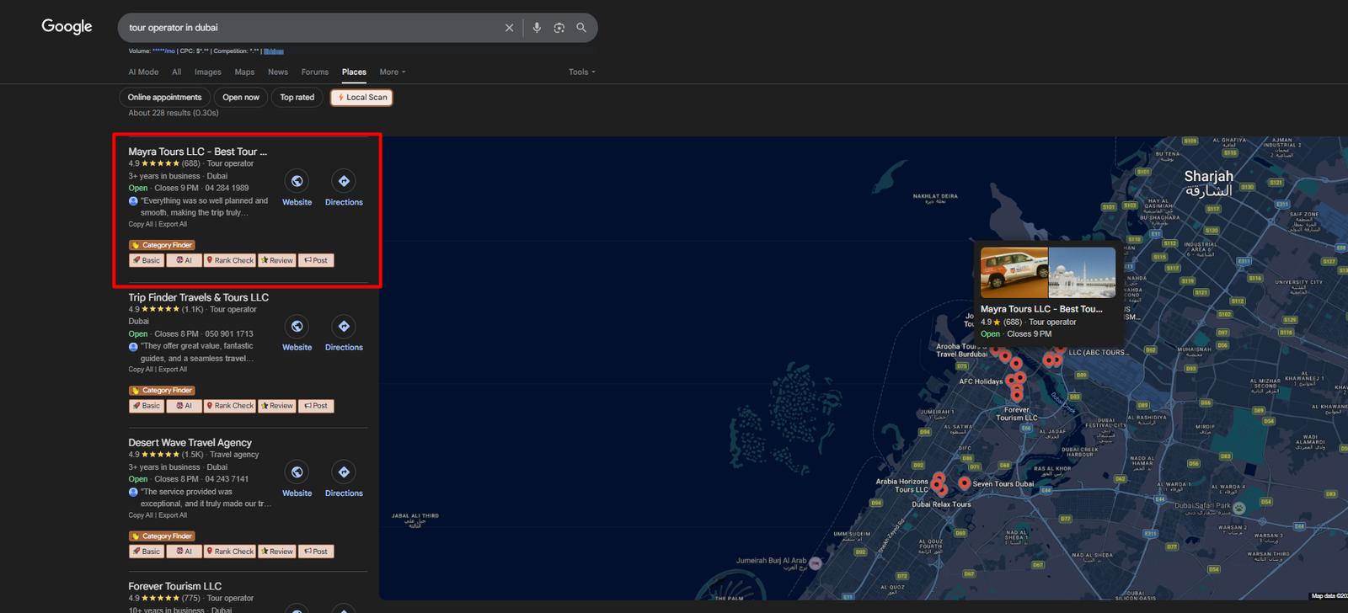
Task: Switch to the Images tab
Action: tap(207, 72)
